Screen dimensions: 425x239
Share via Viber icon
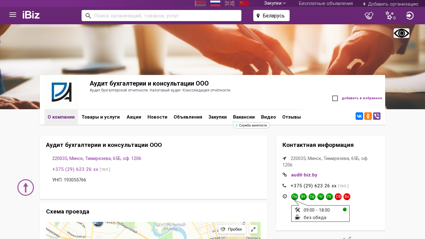[377, 116]
